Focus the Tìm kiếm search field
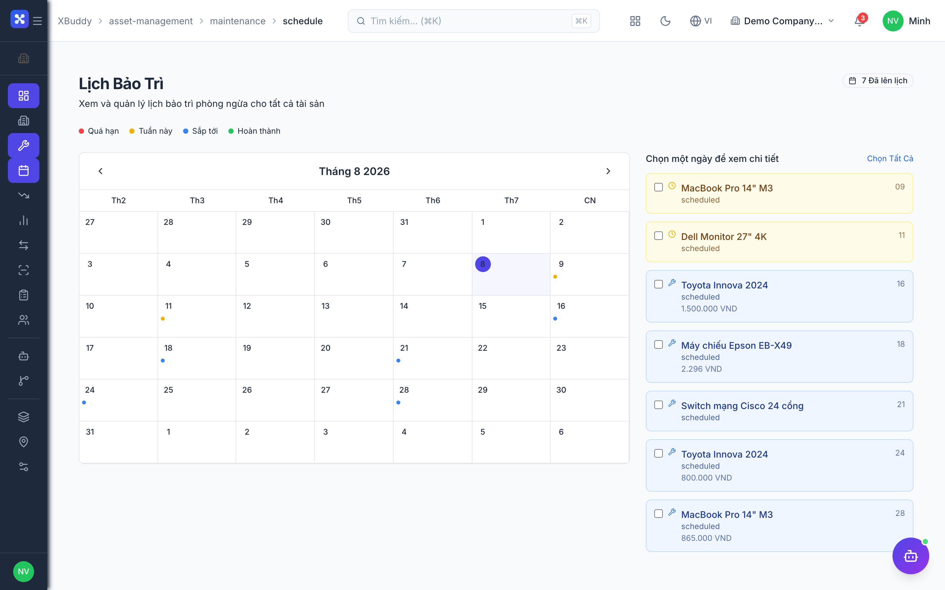Viewport: 945px width, 590px height. click(474, 21)
